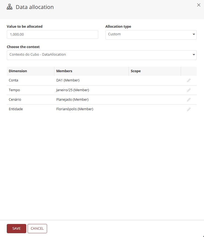Close the Data allocation dialog
The image size is (204, 237).
click(199, 5)
